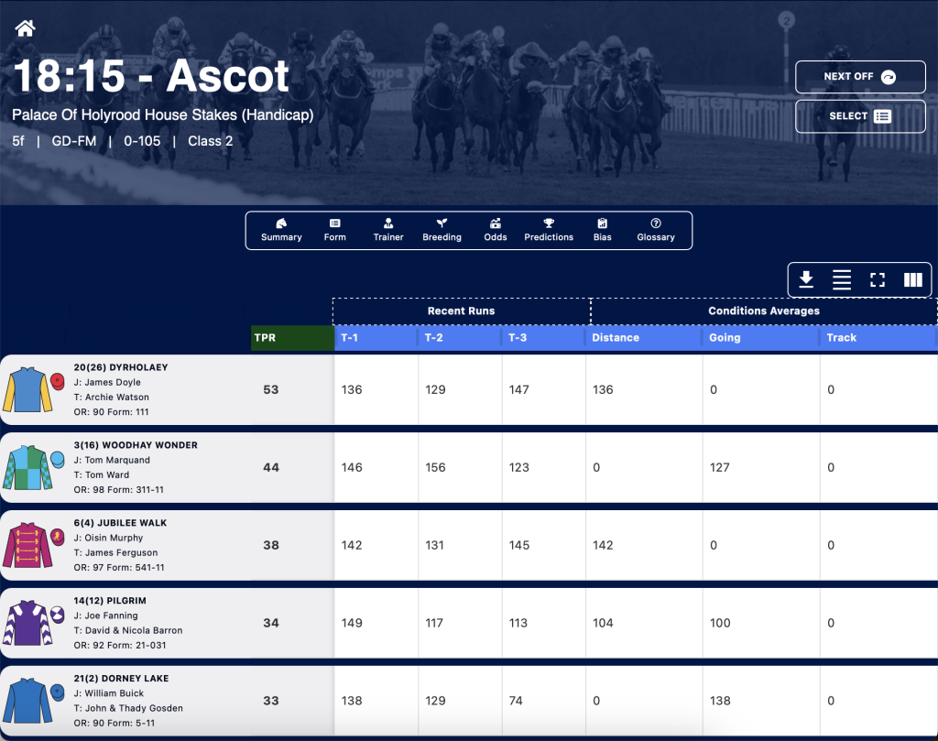The width and height of the screenshot is (938, 741).
Task: Open the Summary tab
Action: (281, 230)
